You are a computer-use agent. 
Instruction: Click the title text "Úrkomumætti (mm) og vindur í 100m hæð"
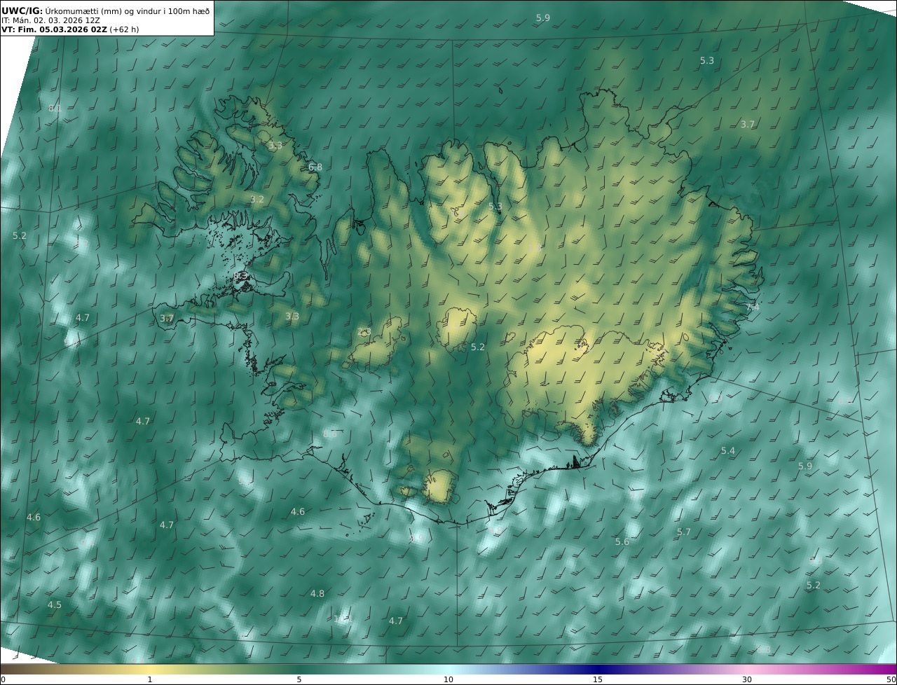coord(127,11)
